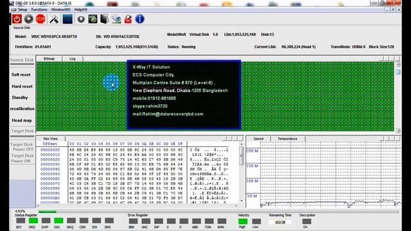
Task: Click hex view horizontal scroll right arrow
Action: (x=236, y=206)
